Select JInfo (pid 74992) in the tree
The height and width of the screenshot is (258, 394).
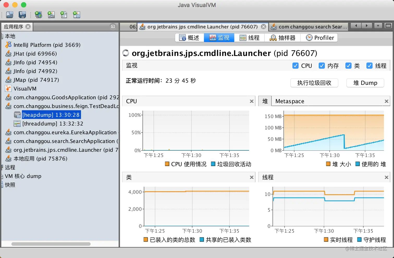[x=35, y=71]
